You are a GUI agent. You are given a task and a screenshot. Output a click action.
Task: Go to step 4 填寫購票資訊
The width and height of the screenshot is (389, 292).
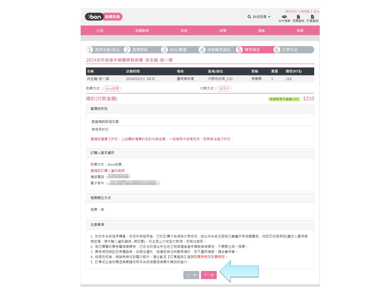(215, 50)
